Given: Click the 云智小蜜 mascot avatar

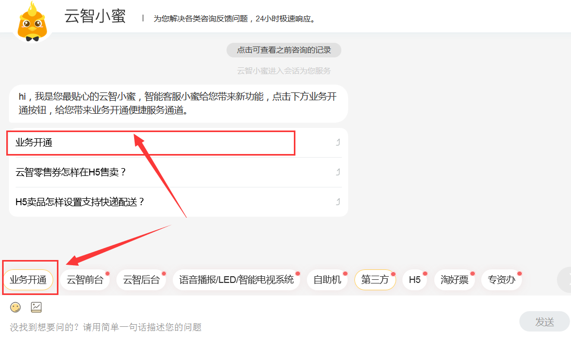Looking at the screenshot, I should click(x=32, y=21).
